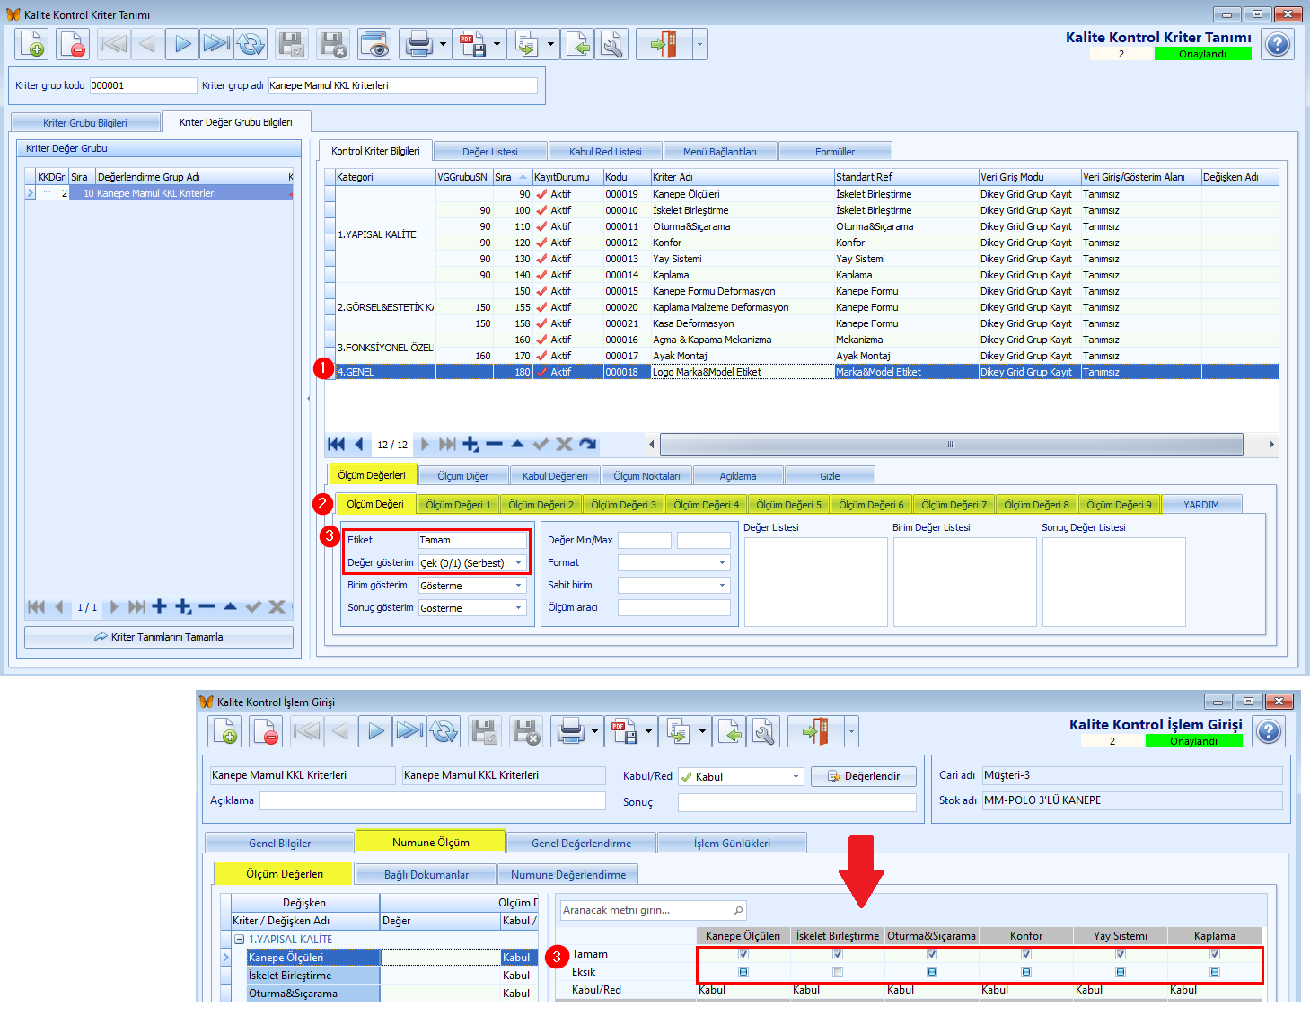The image size is (1310, 1025).
Task: Click plus icon in Kriter Değer Grubu navigator
Action: 160,606
